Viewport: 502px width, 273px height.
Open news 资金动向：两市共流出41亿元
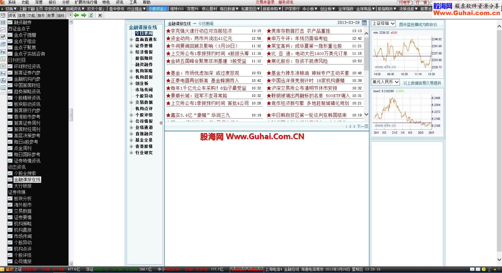(x=201, y=38)
